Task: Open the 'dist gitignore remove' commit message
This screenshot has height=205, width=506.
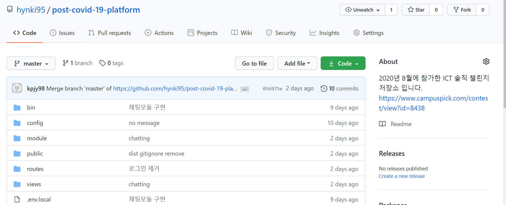Action: click(156, 153)
